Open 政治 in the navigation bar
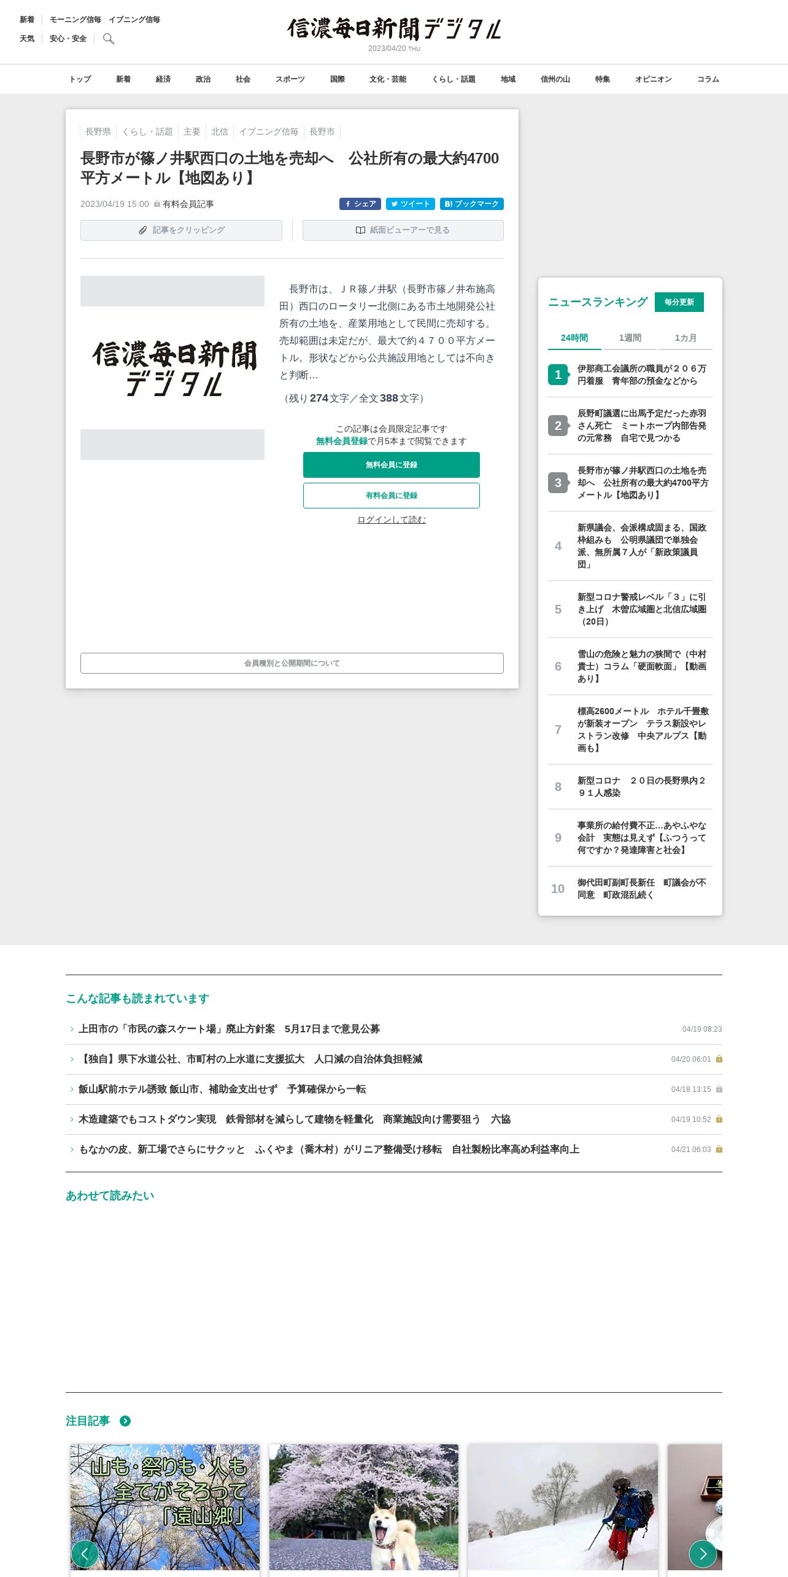Viewport: 788px width, 1577px height. [203, 79]
